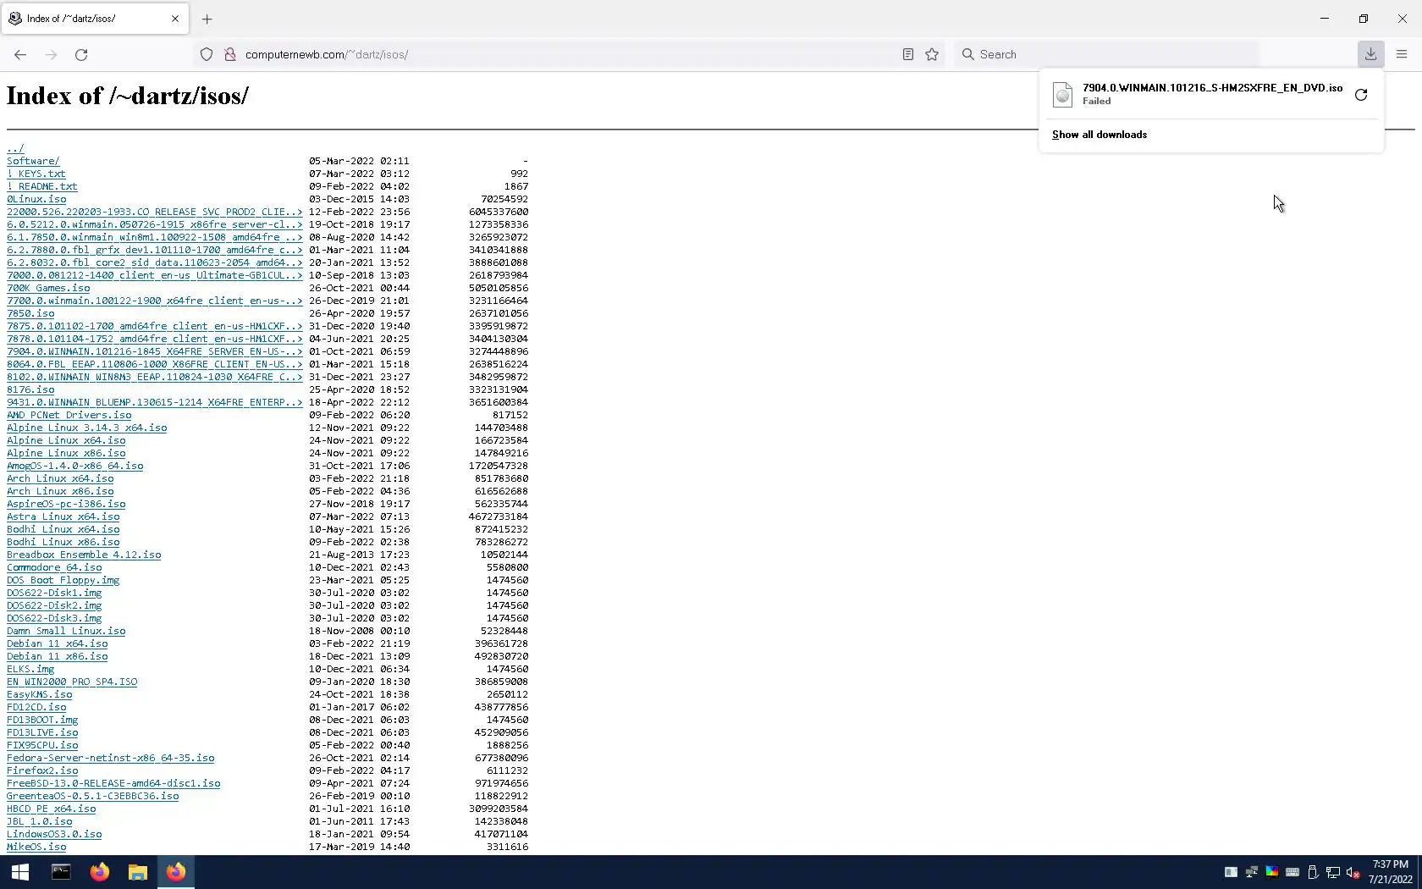1422x889 pixels.
Task: Download AspireOS-pc-i386.iso
Action: tap(66, 504)
